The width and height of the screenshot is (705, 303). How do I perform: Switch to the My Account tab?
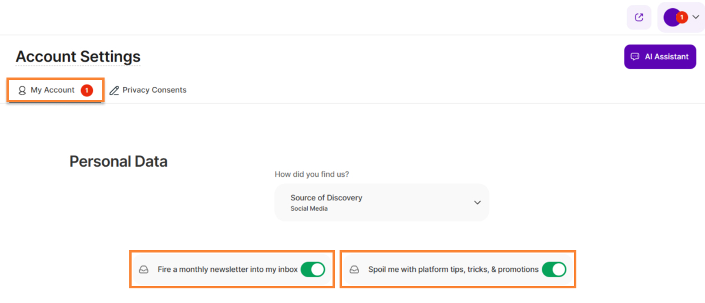click(x=52, y=90)
